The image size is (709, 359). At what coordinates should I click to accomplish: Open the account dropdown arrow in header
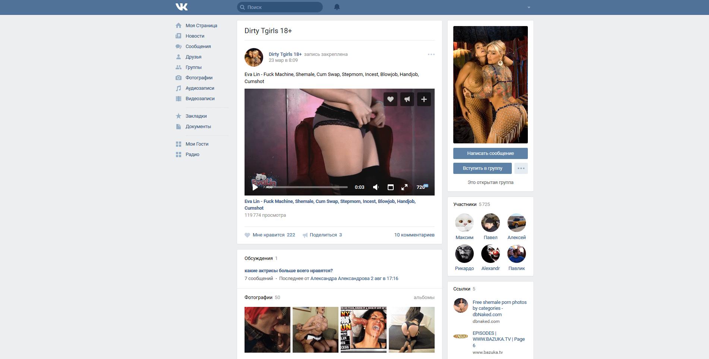(529, 7)
